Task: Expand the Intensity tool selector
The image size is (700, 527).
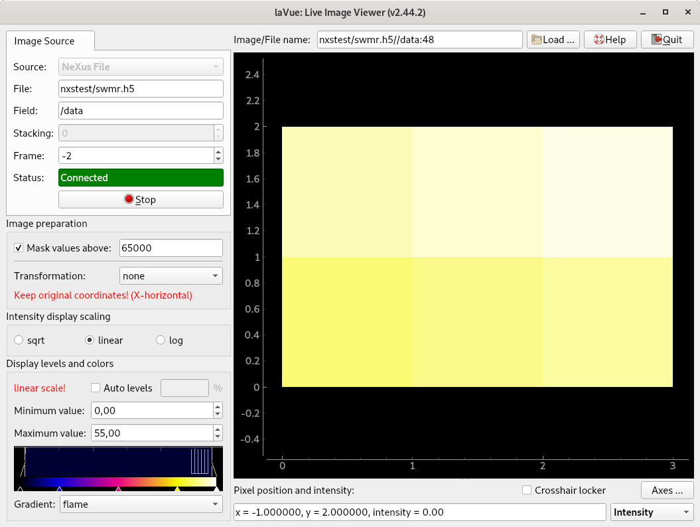Action: tap(651, 512)
